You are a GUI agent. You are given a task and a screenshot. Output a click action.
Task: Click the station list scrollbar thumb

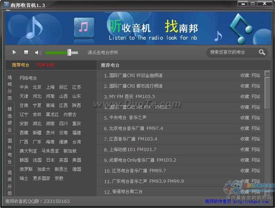tap(267, 93)
